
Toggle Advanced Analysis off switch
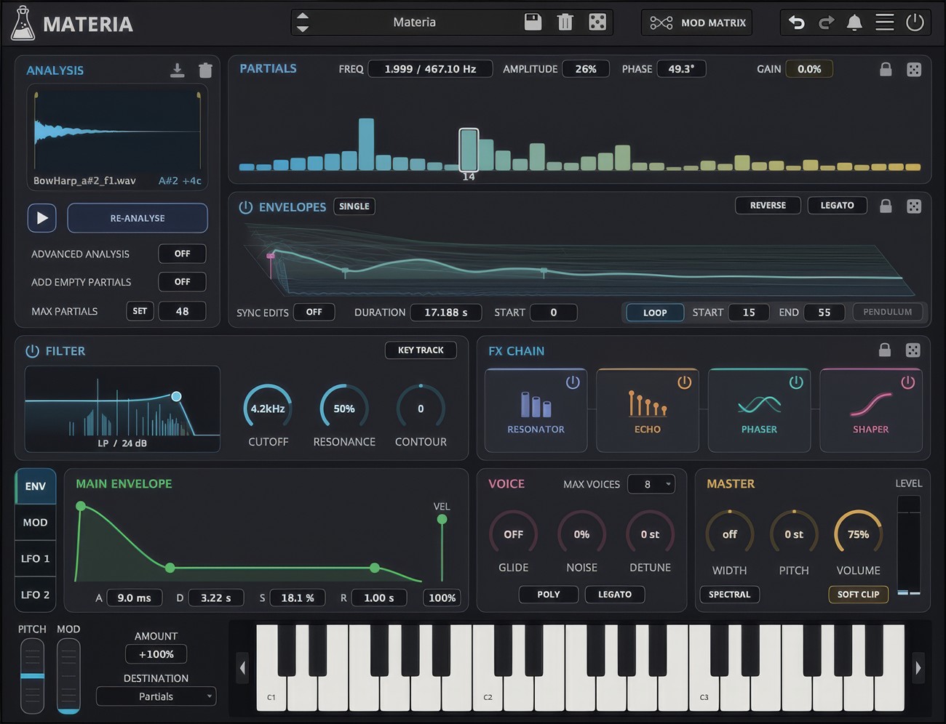click(182, 254)
